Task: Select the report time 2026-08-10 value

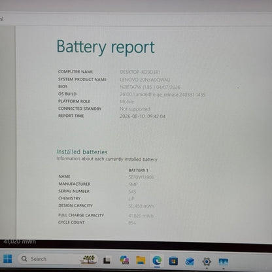Action: (x=143, y=116)
